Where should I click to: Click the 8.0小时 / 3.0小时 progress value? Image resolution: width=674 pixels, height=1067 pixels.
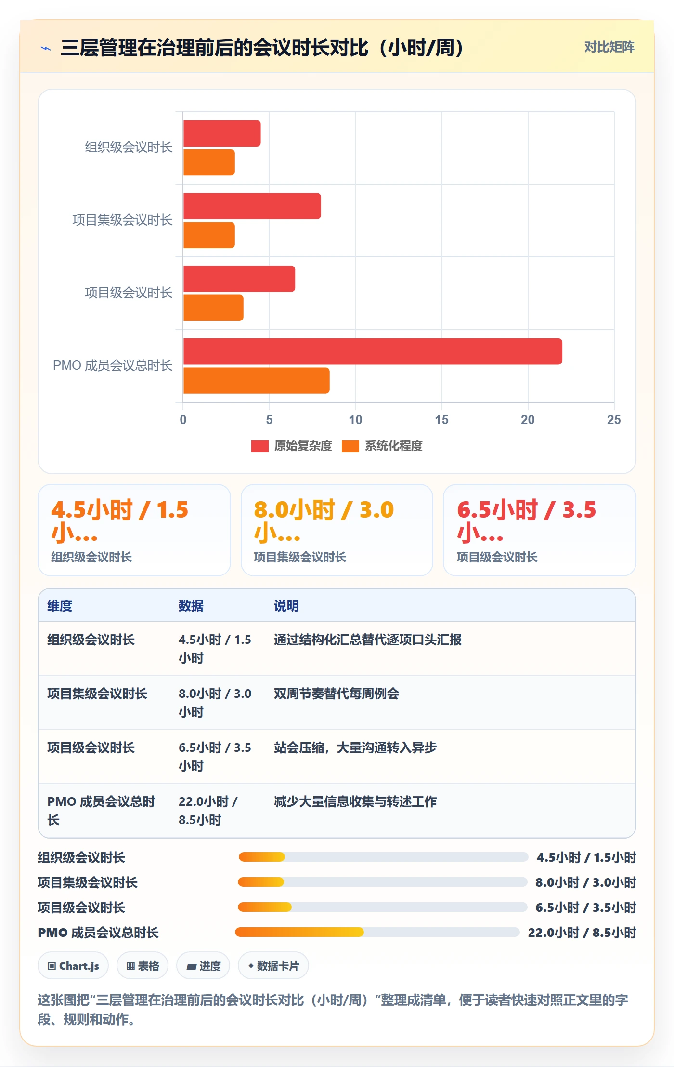click(586, 882)
